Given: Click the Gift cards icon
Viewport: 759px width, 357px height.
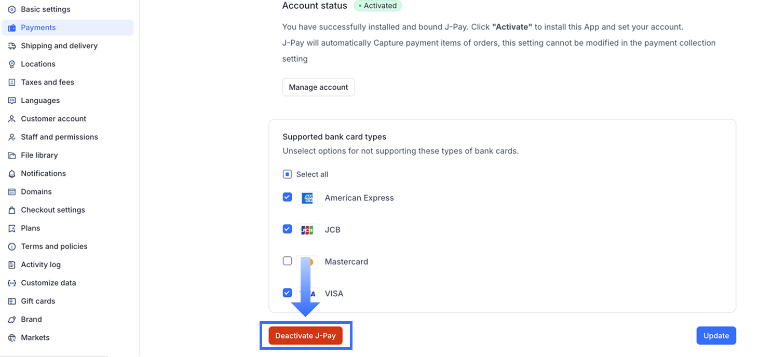Looking at the screenshot, I should (x=12, y=301).
